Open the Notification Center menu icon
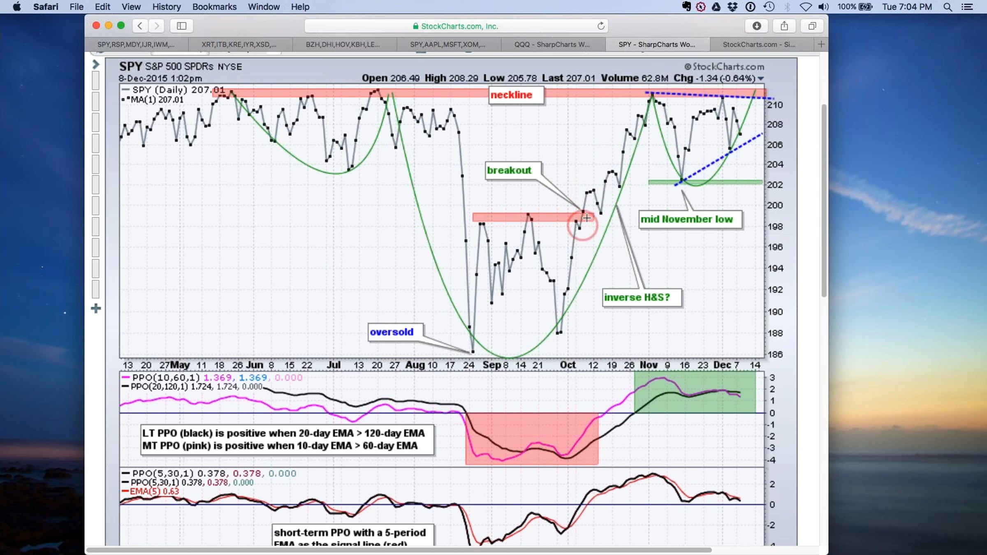 tap(967, 7)
